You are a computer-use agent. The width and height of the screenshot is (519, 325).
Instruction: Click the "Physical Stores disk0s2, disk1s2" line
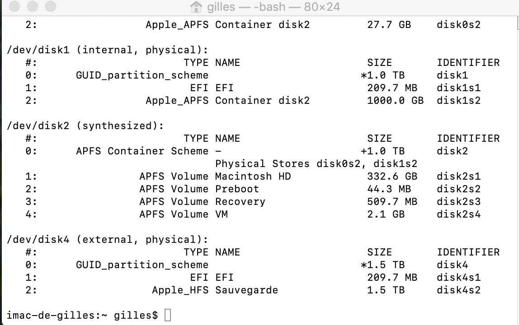[x=316, y=164]
